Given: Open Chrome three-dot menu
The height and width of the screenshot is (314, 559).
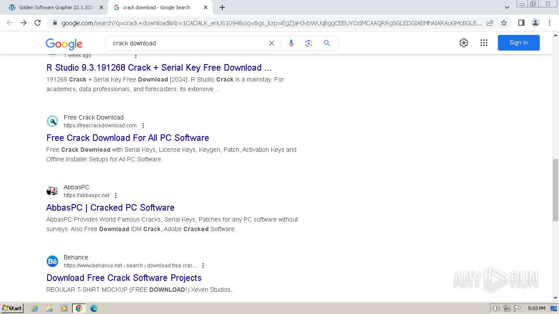Looking at the screenshot, I should click(x=549, y=23).
